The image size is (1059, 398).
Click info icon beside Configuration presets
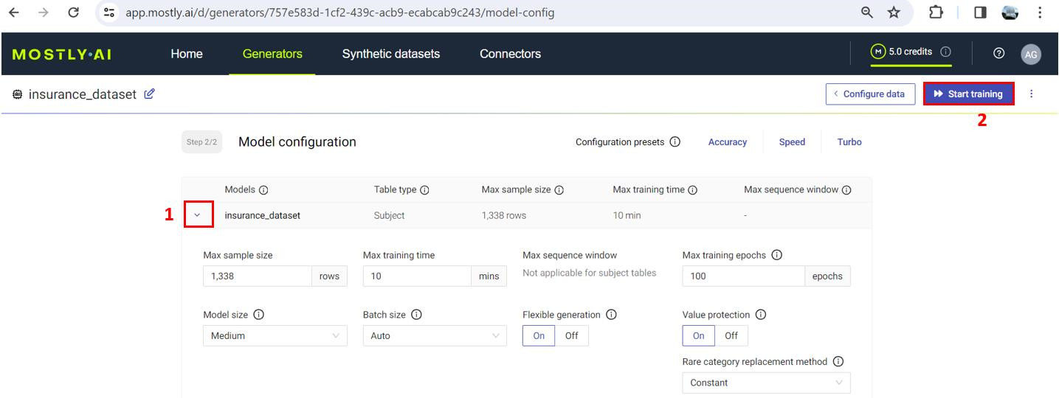[x=675, y=142]
